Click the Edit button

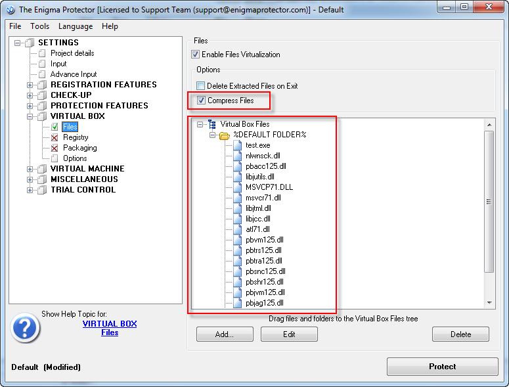point(289,334)
